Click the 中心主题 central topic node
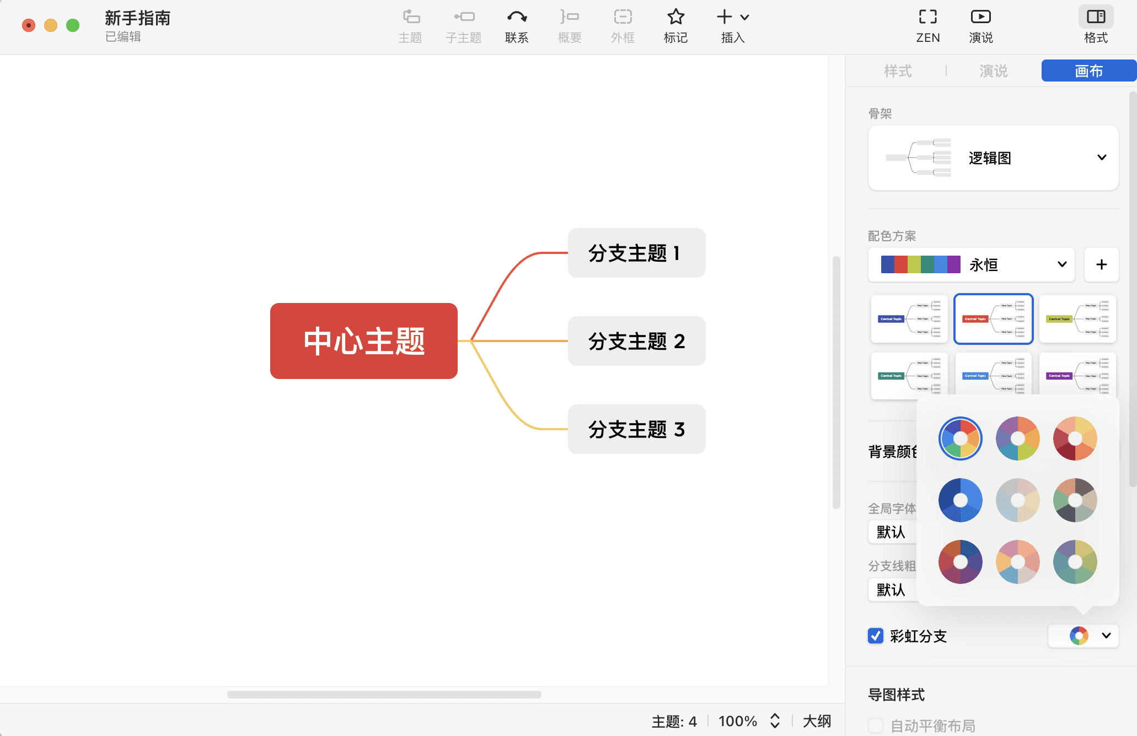 pos(363,340)
